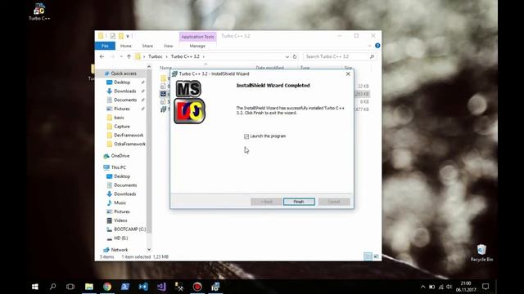Open the File tab in File Explorer

pos(105,46)
